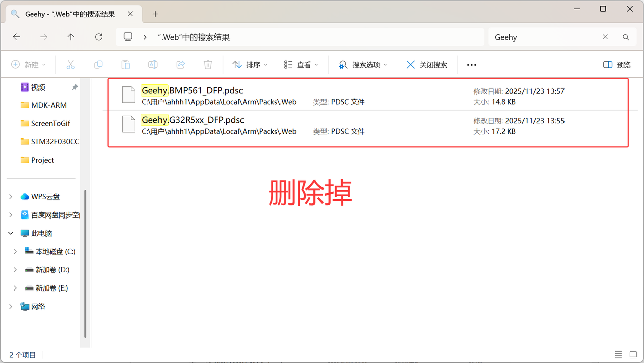Expand the 网络 tree node

click(11, 307)
